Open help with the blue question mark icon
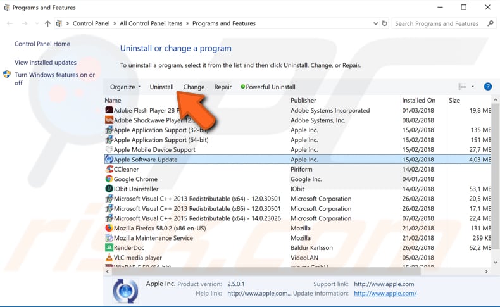This screenshot has width=500, height=307. [487, 86]
